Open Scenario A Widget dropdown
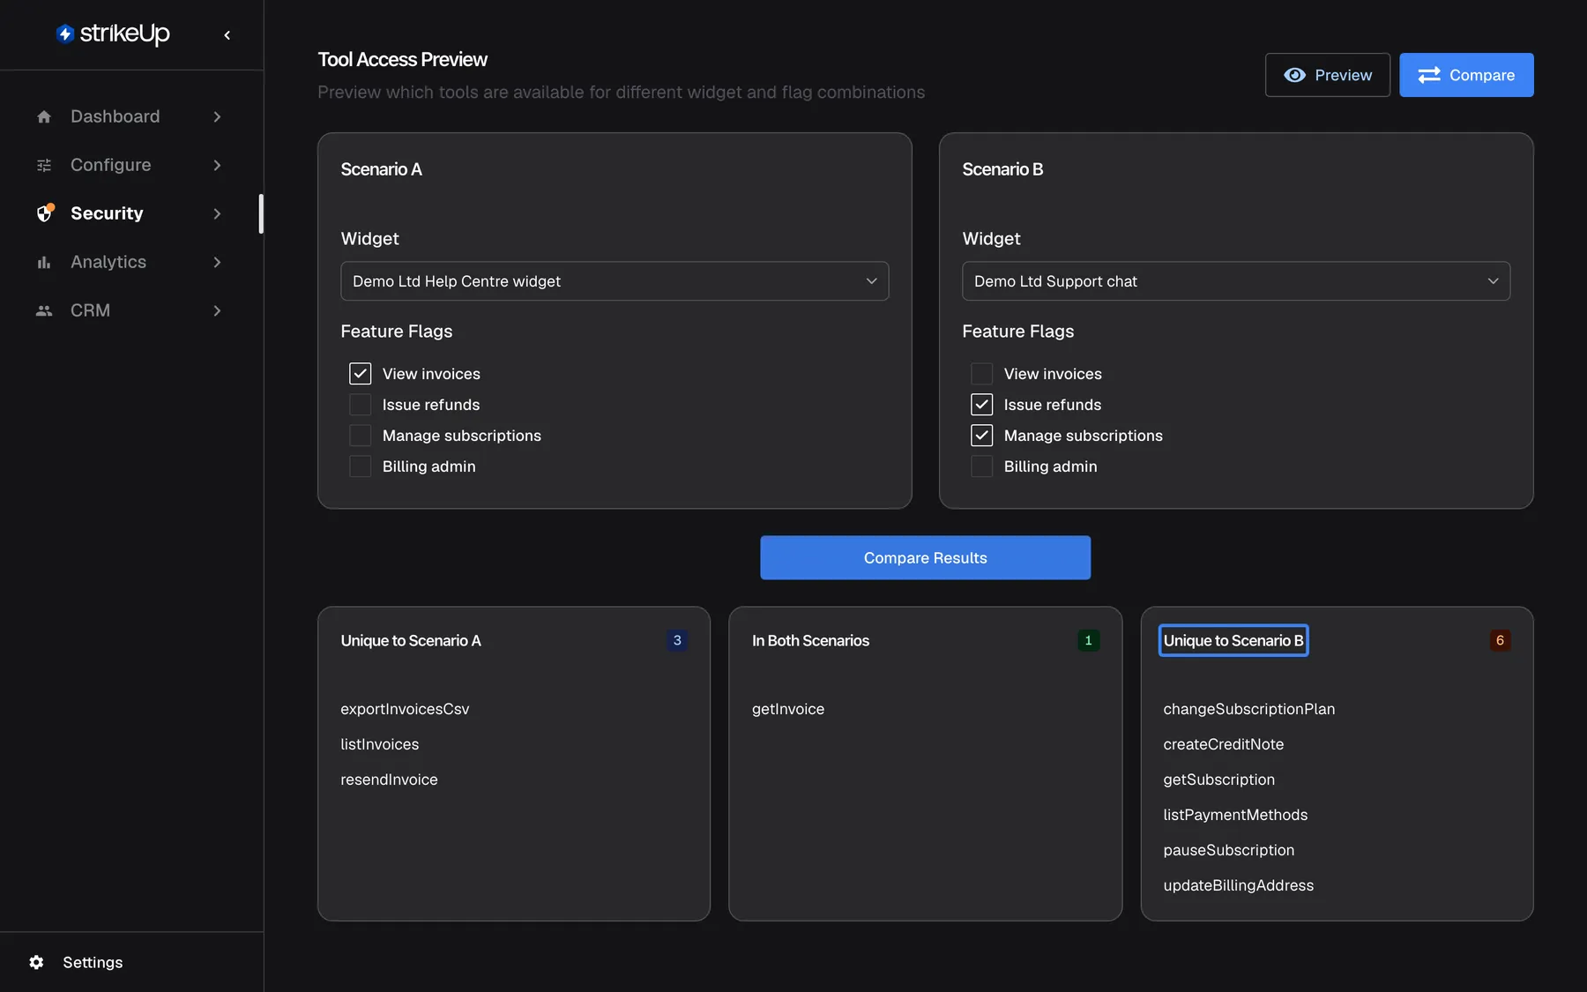Viewport: 1587px width, 992px height. click(615, 281)
